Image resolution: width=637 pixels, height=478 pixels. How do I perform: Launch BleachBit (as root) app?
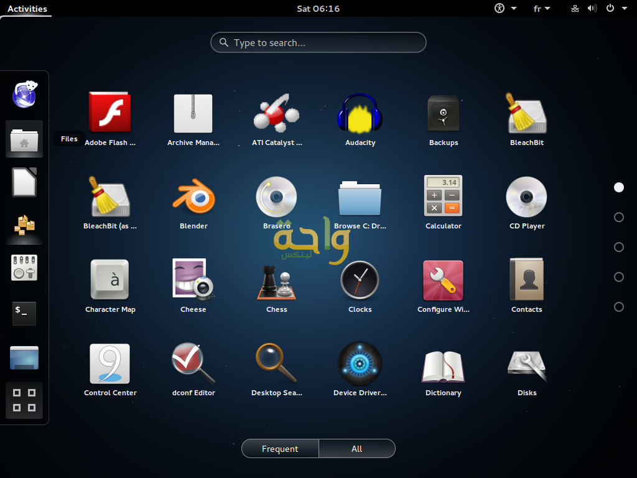[x=109, y=196]
